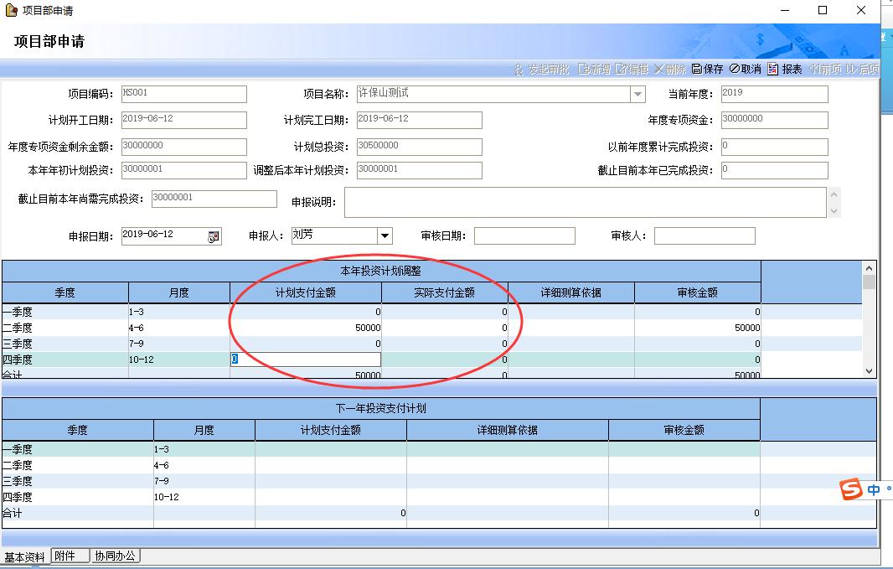Expand the 申报人 dropdown arrow

click(x=385, y=236)
